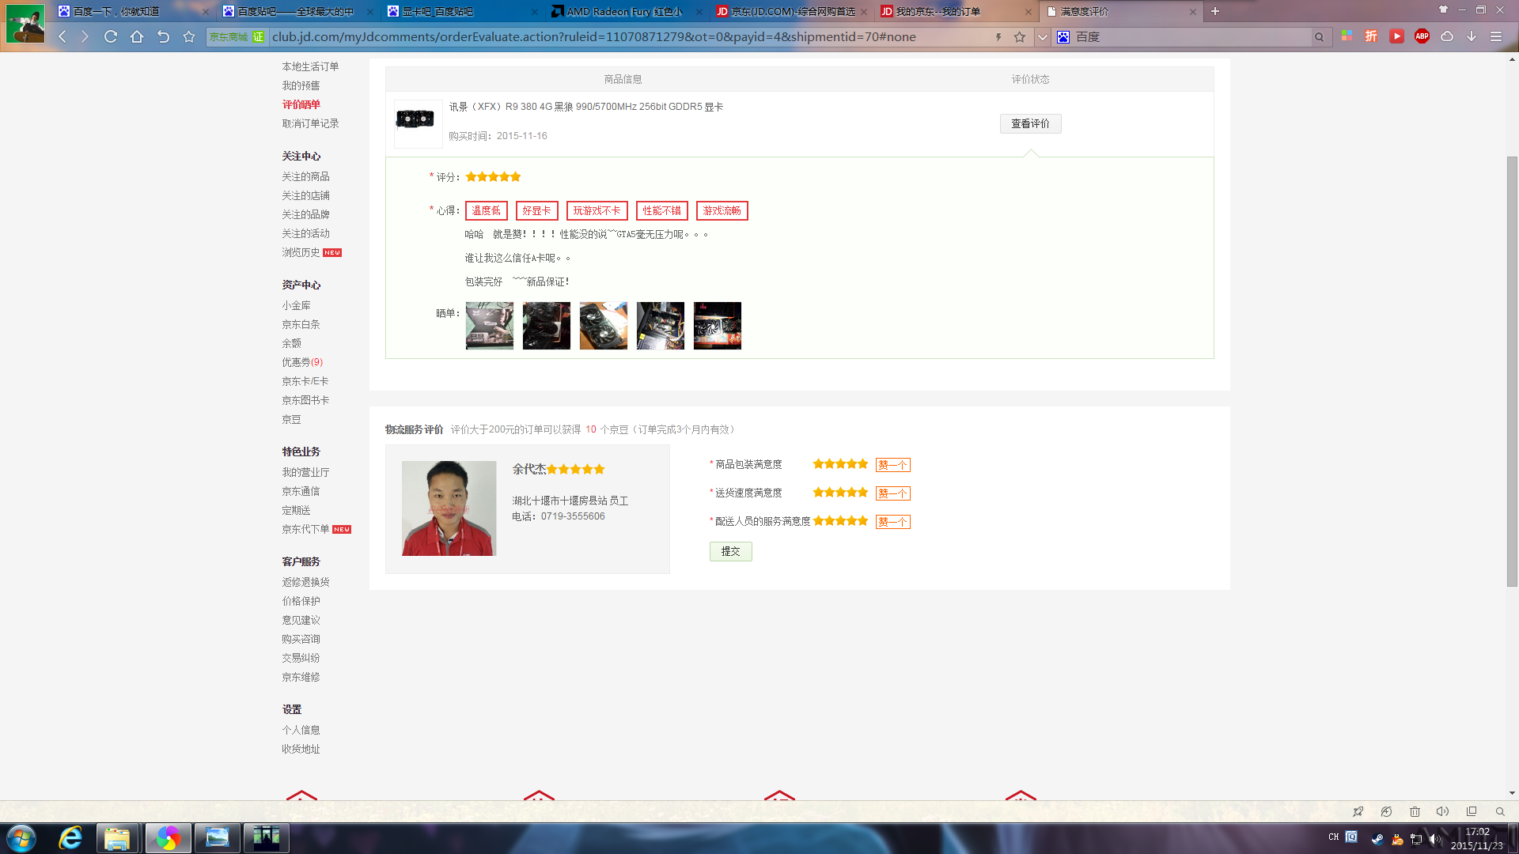This screenshot has width=1519, height=854.
Task: Click the status bar zoom magnifier icon
Action: pyautogui.click(x=1500, y=811)
